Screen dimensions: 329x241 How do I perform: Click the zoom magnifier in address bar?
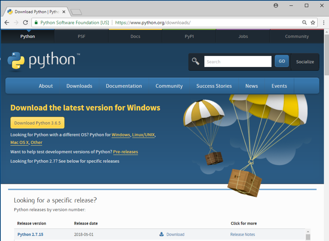click(304, 22)
